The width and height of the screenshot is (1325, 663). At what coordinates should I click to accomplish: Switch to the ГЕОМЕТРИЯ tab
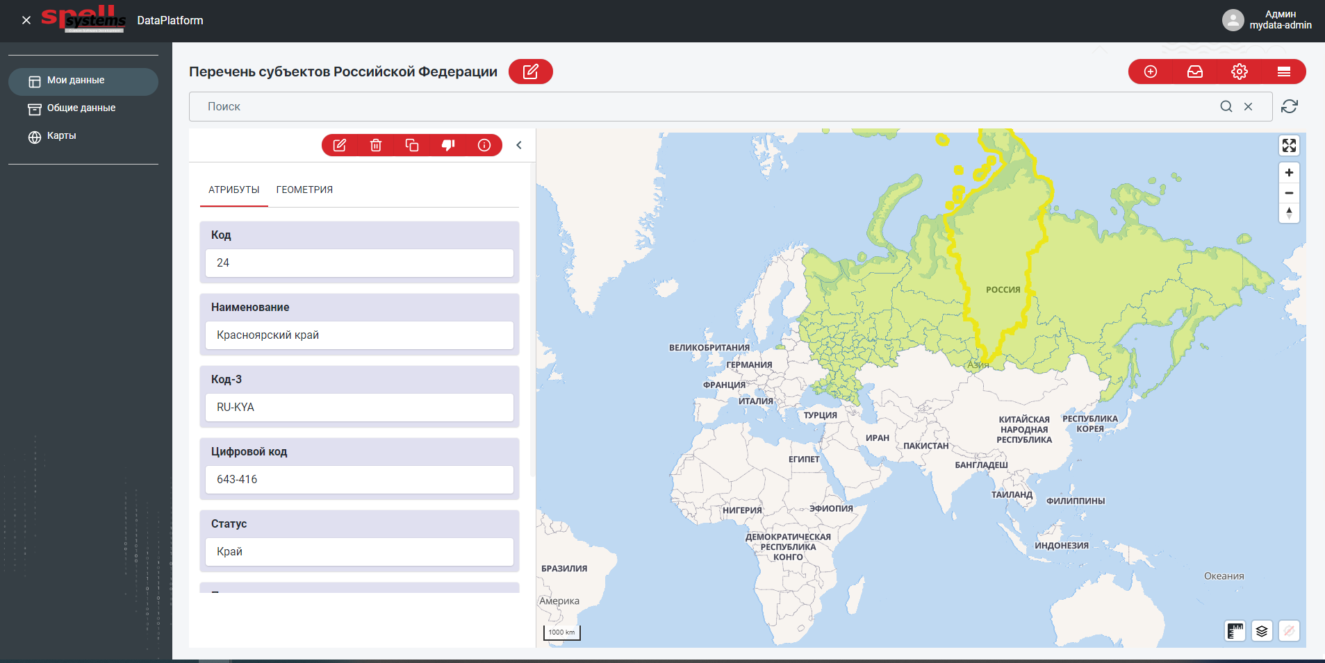304,190
